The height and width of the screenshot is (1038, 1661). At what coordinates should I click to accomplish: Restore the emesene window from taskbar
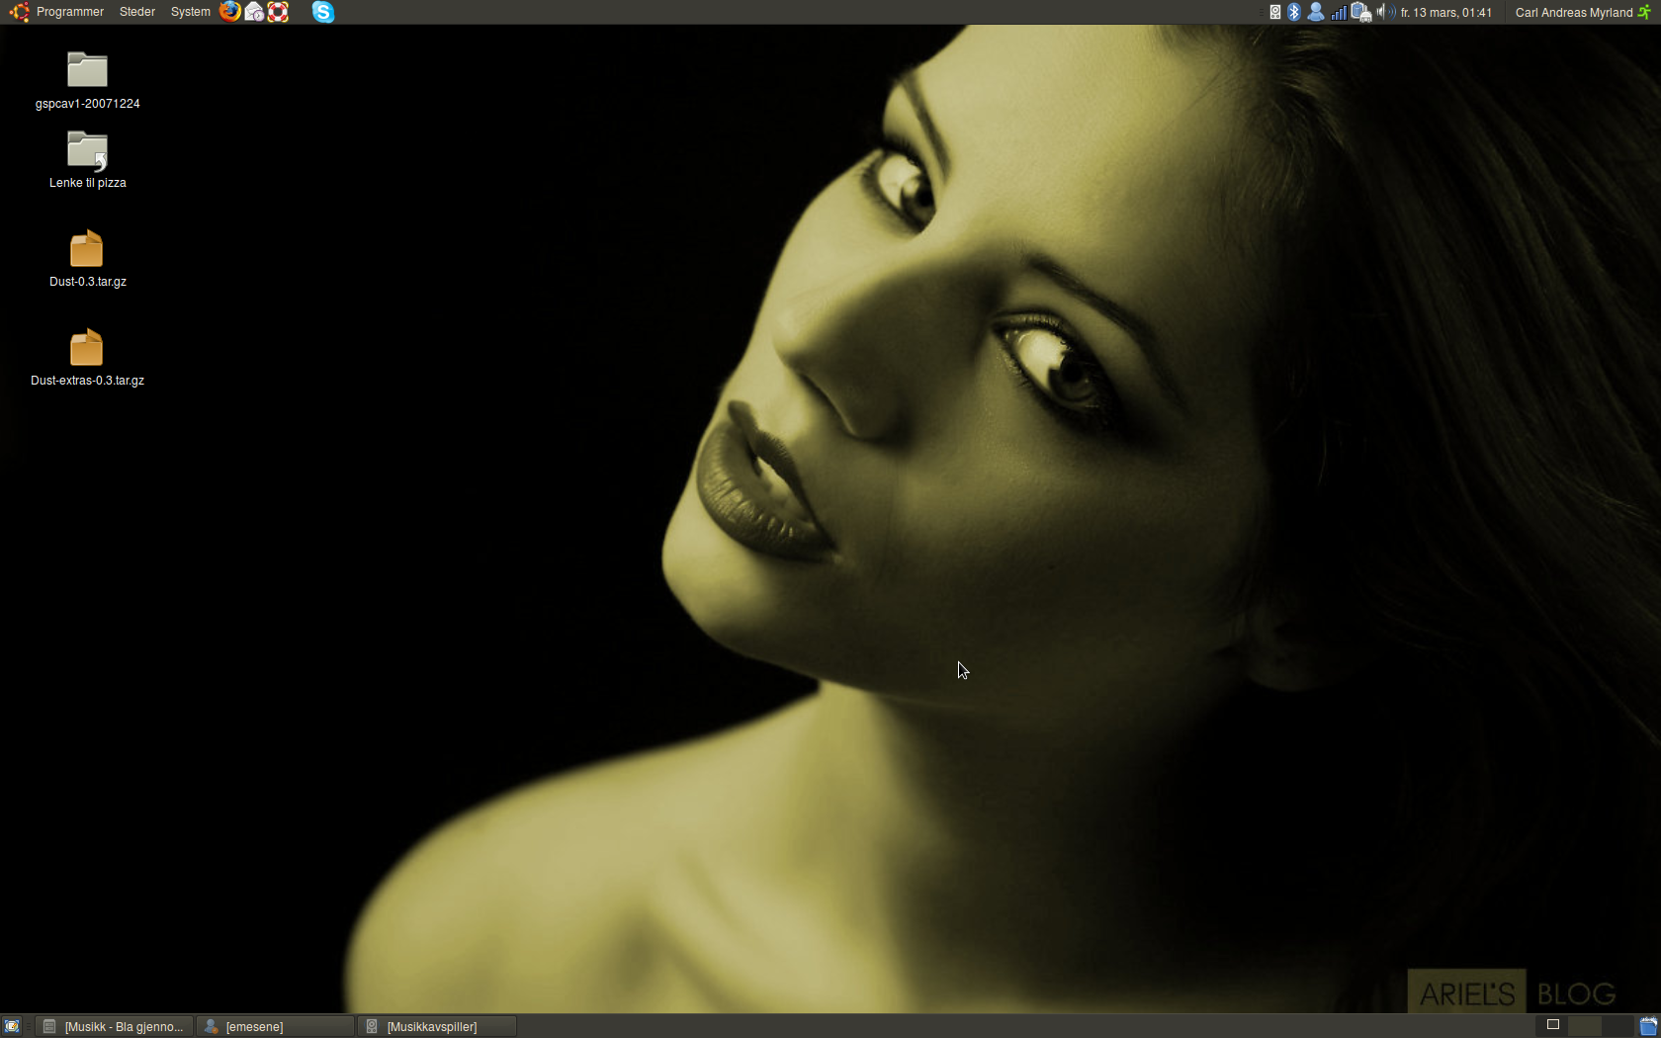click(275, 1026)
